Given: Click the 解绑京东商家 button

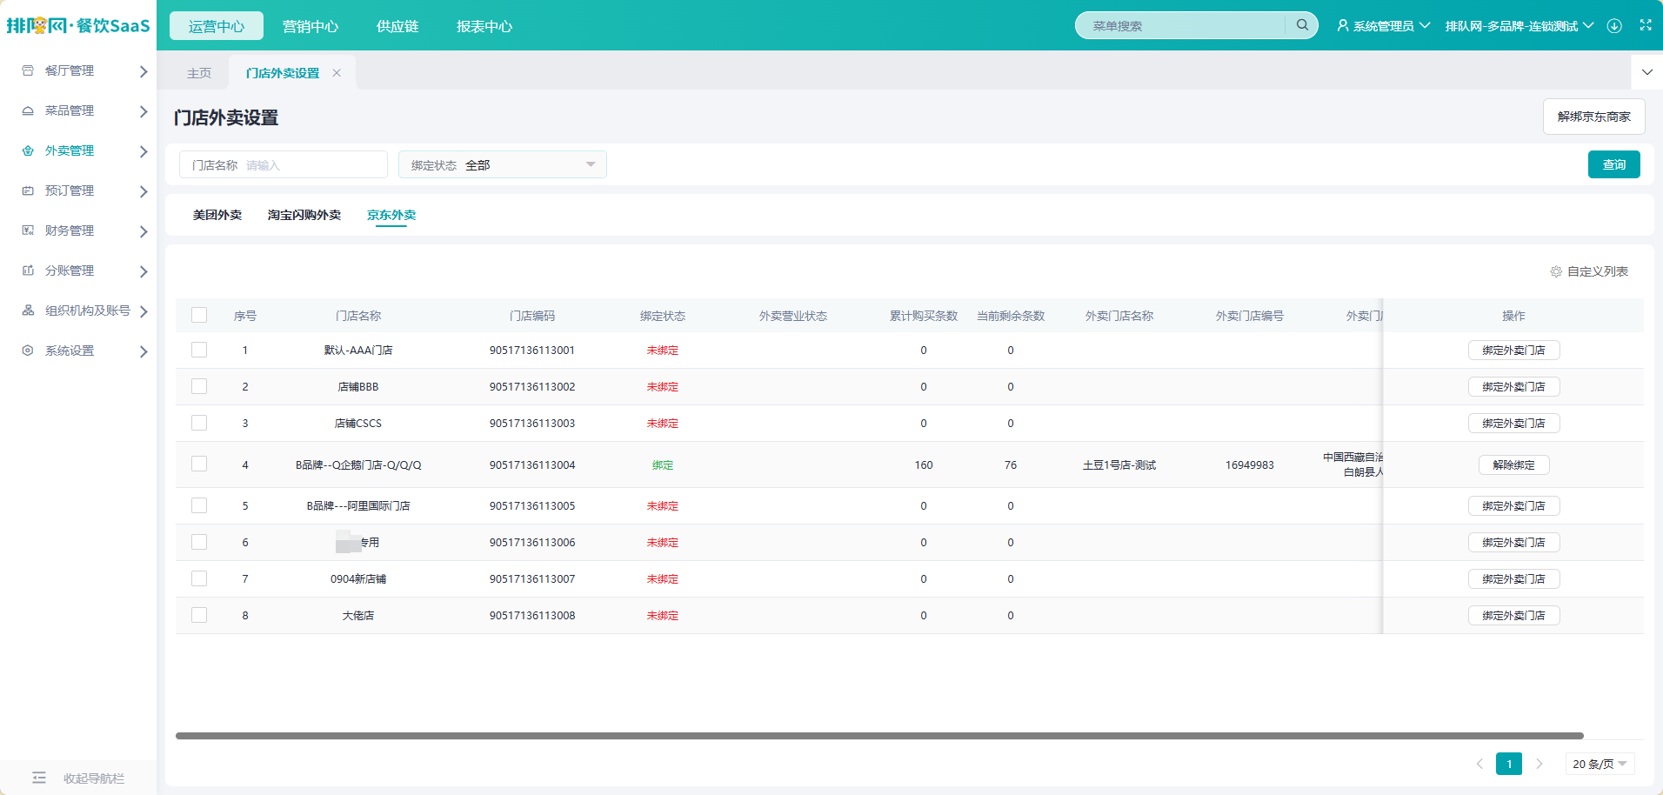Looking at the screenshot, I should pyautogui.click(x=1593, y=117).
